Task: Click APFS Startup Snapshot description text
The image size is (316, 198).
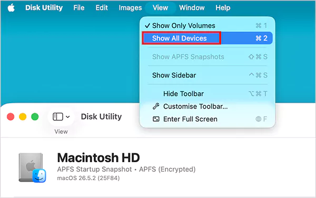Action: (x=126, y=169)
